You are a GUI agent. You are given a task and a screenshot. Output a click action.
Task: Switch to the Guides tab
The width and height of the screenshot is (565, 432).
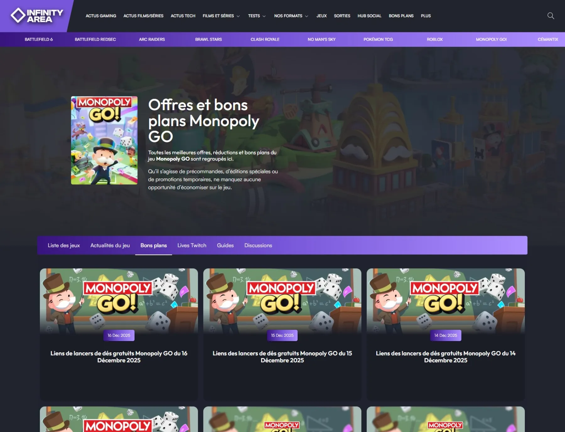pyautogui.click(x=225, y=245)
